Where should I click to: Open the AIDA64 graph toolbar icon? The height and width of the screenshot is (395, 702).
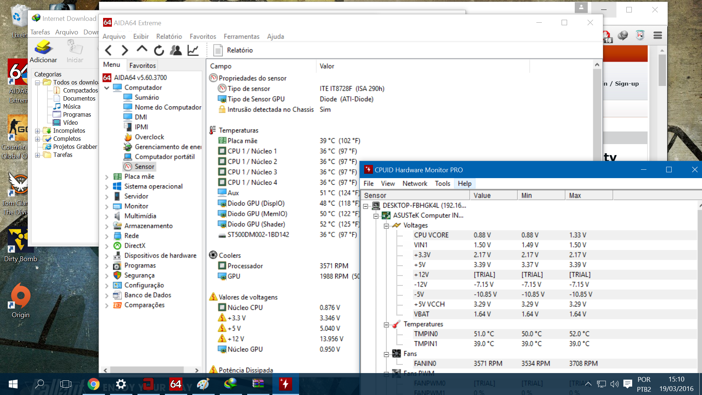193,50
